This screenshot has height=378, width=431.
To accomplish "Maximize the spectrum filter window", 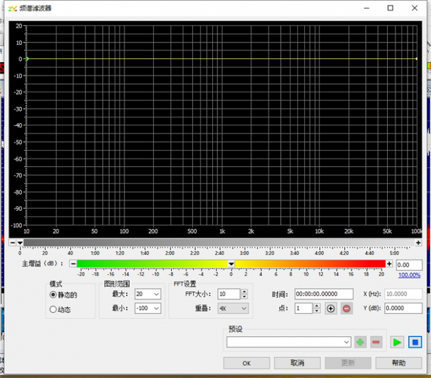I will coord(390,8).
